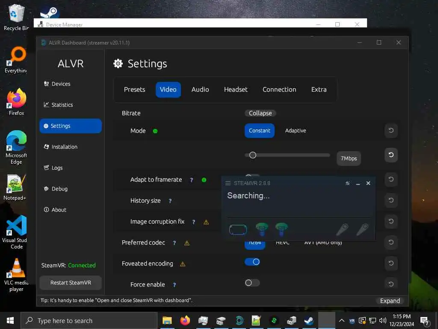Viewport: 438px width, 329px height.
Task: Click the first greyed-out controller icon in SteamVR
Action: (343, 230)
